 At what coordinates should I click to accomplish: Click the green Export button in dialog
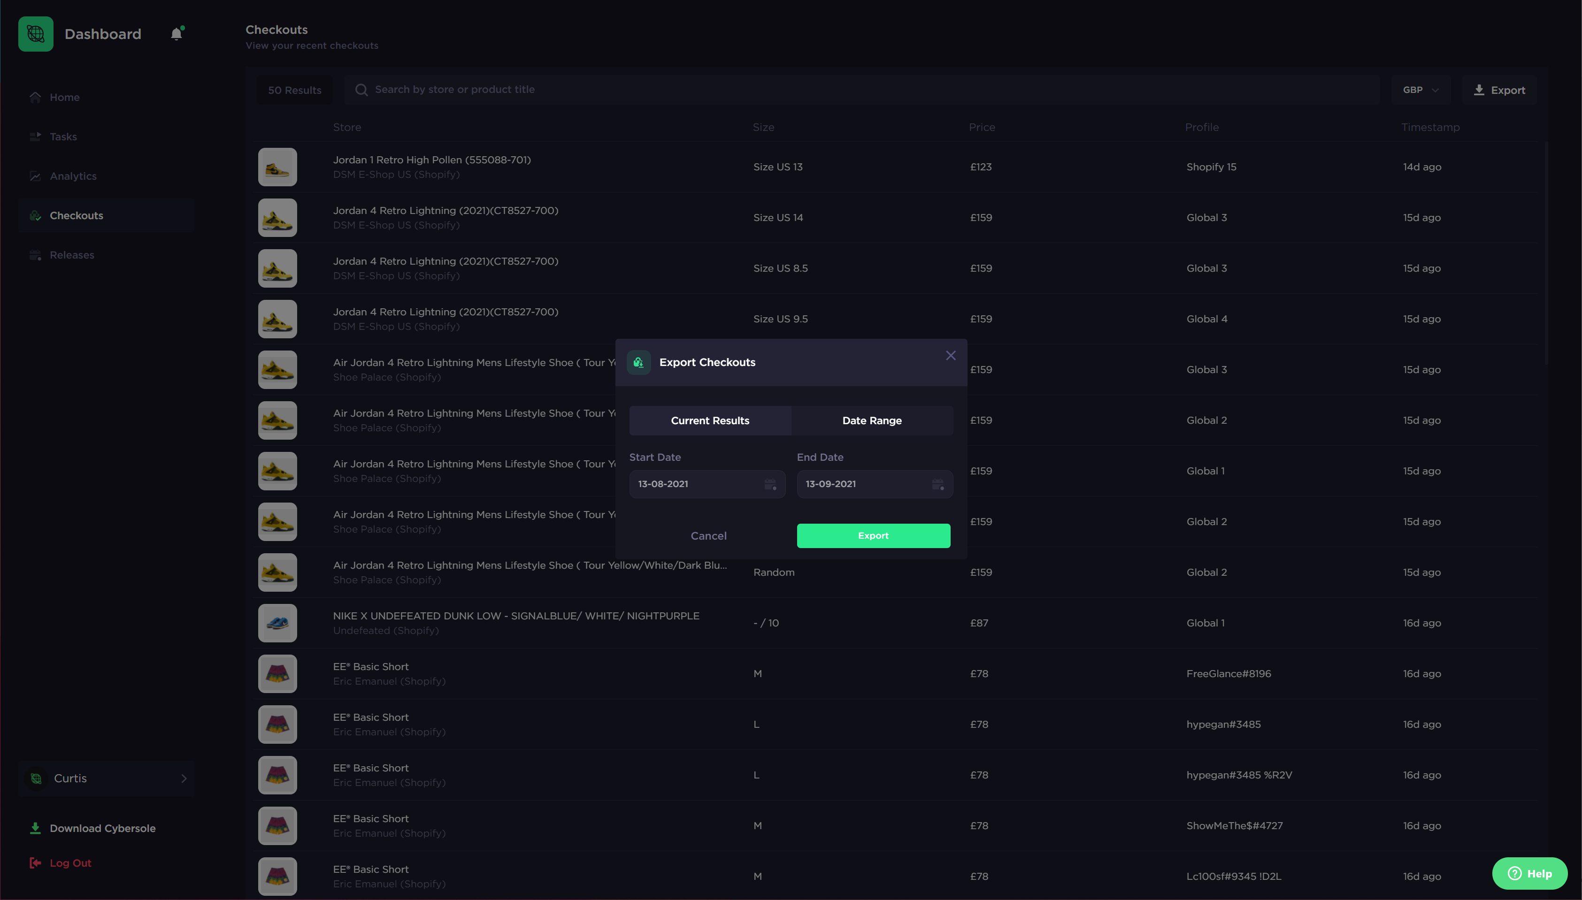[873, 536]
